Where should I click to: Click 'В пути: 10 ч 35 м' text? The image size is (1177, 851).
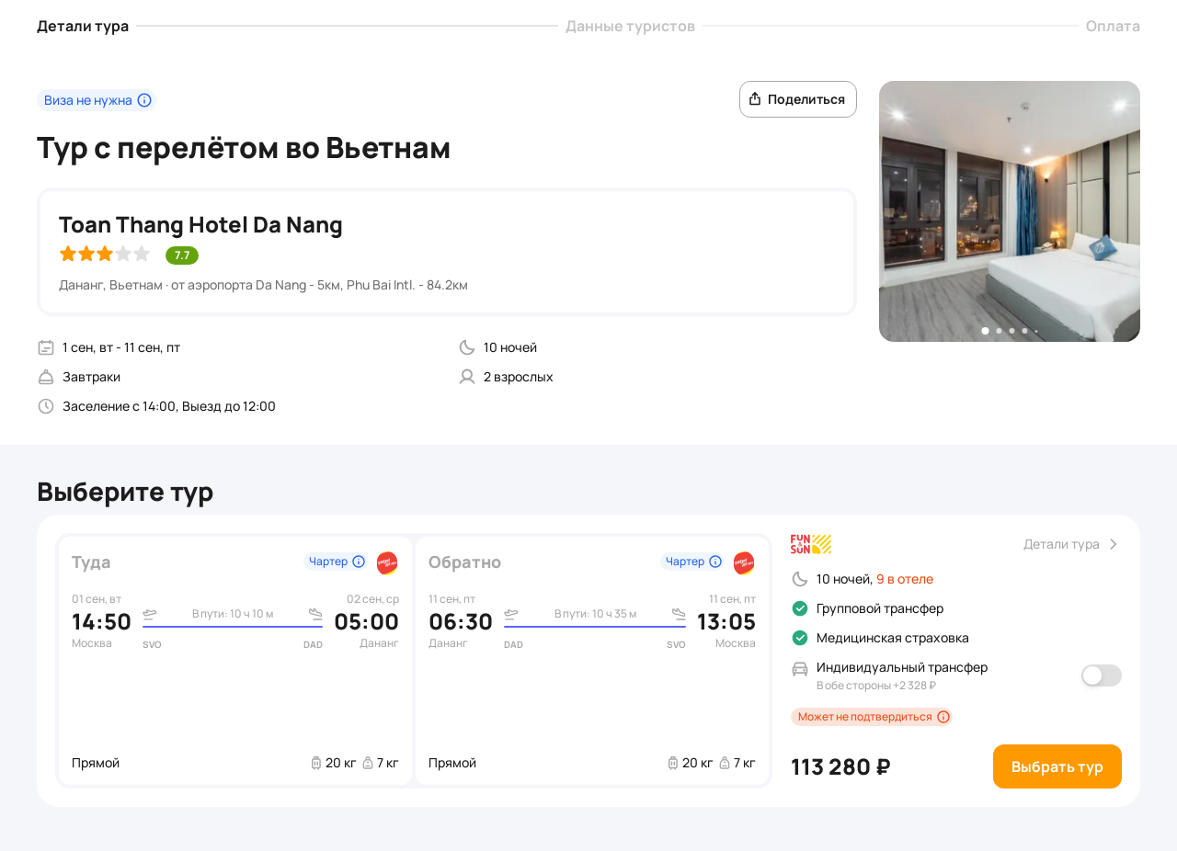[595, 614]
